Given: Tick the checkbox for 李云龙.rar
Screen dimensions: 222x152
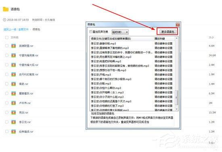Looking at the screenshot, I should click(6, 122).
